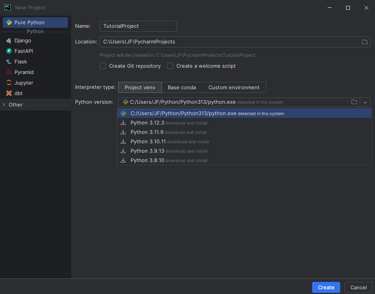Open the Python version combo box field
Image resolution: width=375 pixels, height=294 pixels.
tap(244, 102)
